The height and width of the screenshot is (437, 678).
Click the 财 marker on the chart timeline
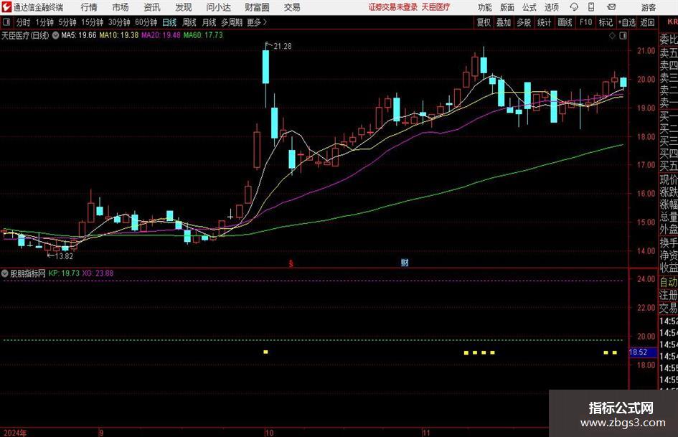405,262
